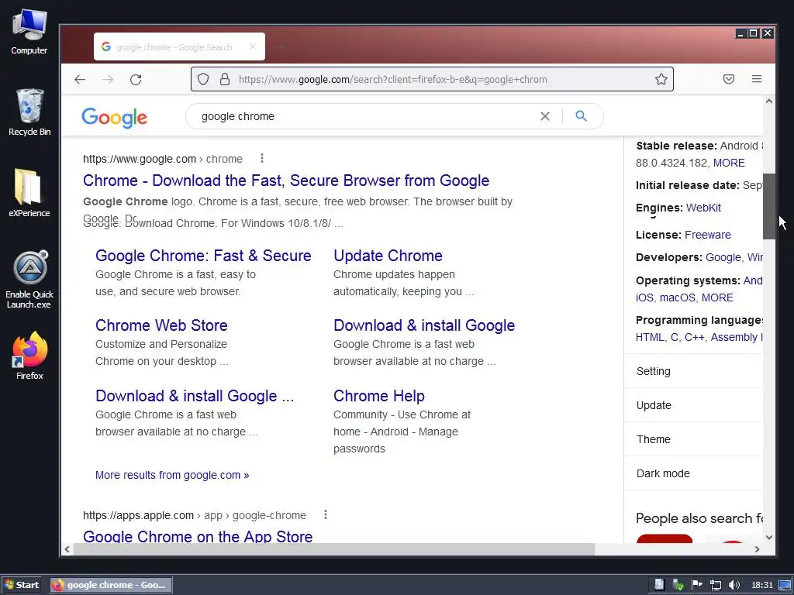Click MORE next to stable release version
Screen dimensions: 794x595
729,163
